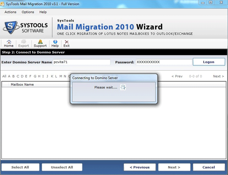The width and height of the screenshot is (228, 175).
Task: Click the Mailbox Name column header
Action: coord(22,85)
